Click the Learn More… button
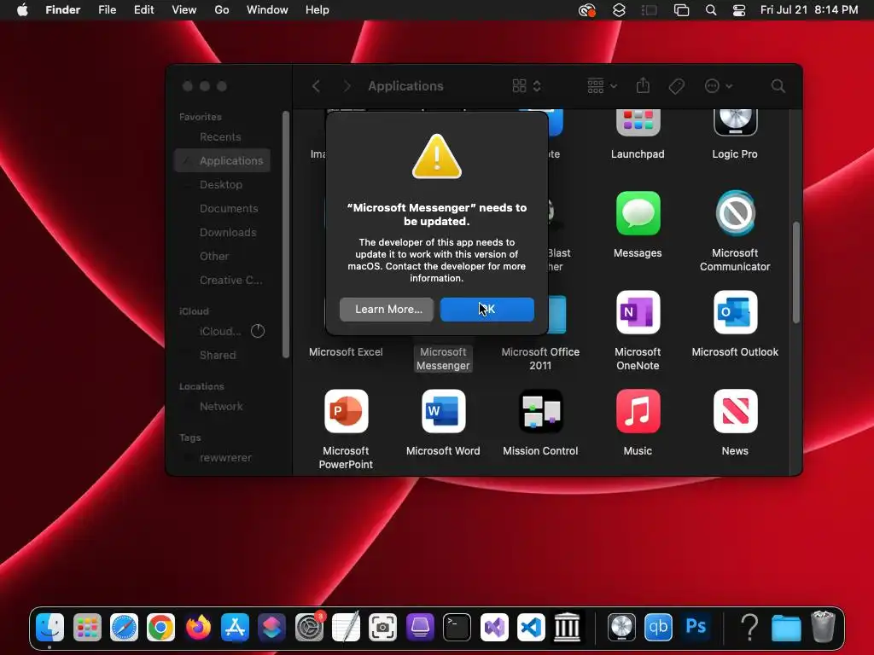This screenshot has height=655, width=874. pos(387,309)
